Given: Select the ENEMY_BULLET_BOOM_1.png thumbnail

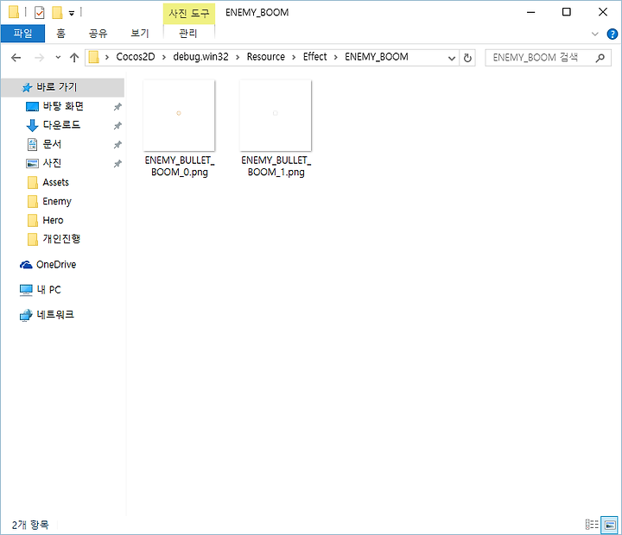Looking at the screenshot, I should (x=276, y=116).
